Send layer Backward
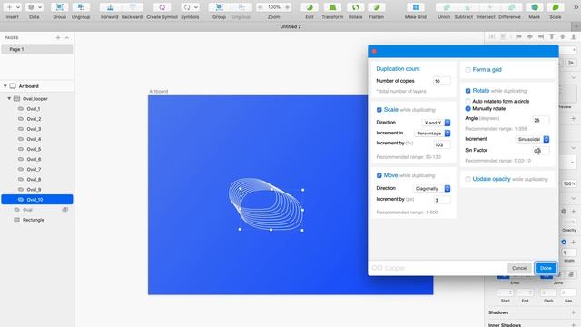Image resolution: width=581 pixels, height=327 pixels. pyautogui.click(x=132, y=7)
